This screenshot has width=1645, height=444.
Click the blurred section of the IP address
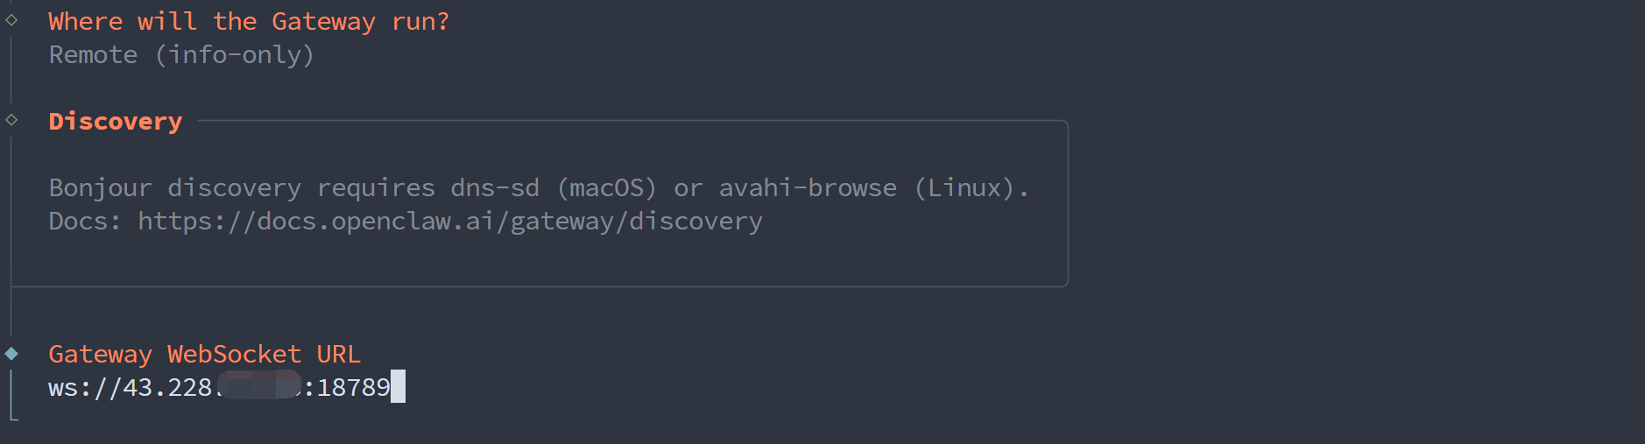259,385
